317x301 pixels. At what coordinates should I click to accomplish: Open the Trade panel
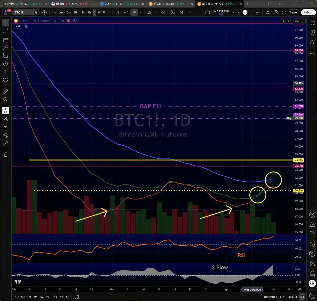[x=293, y=12]
